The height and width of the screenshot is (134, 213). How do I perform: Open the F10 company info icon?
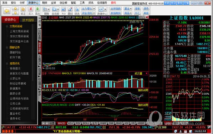(x=64, y=9)
